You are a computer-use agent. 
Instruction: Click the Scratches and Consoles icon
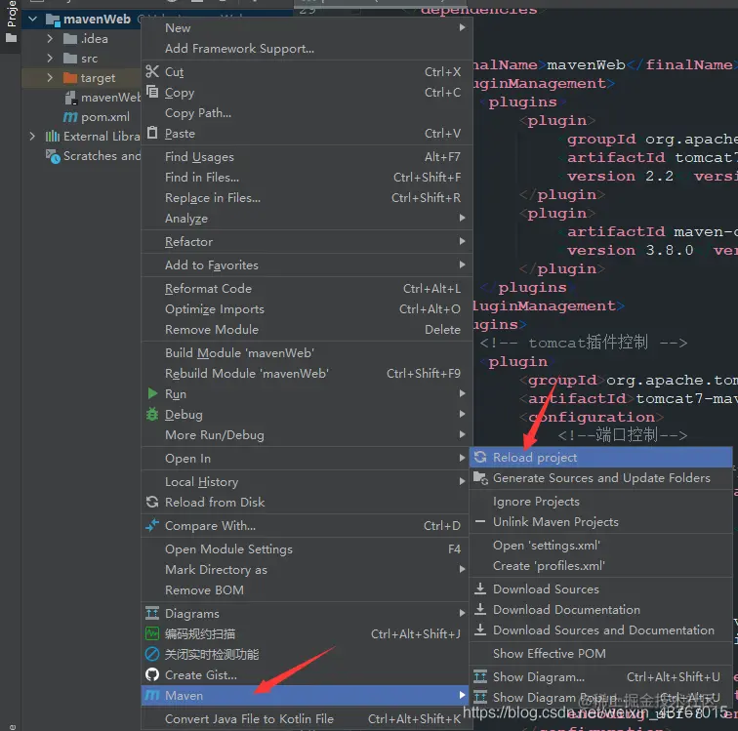pos(53,156)
